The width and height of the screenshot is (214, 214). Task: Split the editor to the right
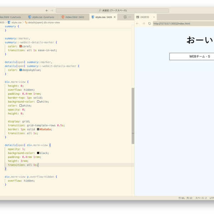(x=125, y=17)
